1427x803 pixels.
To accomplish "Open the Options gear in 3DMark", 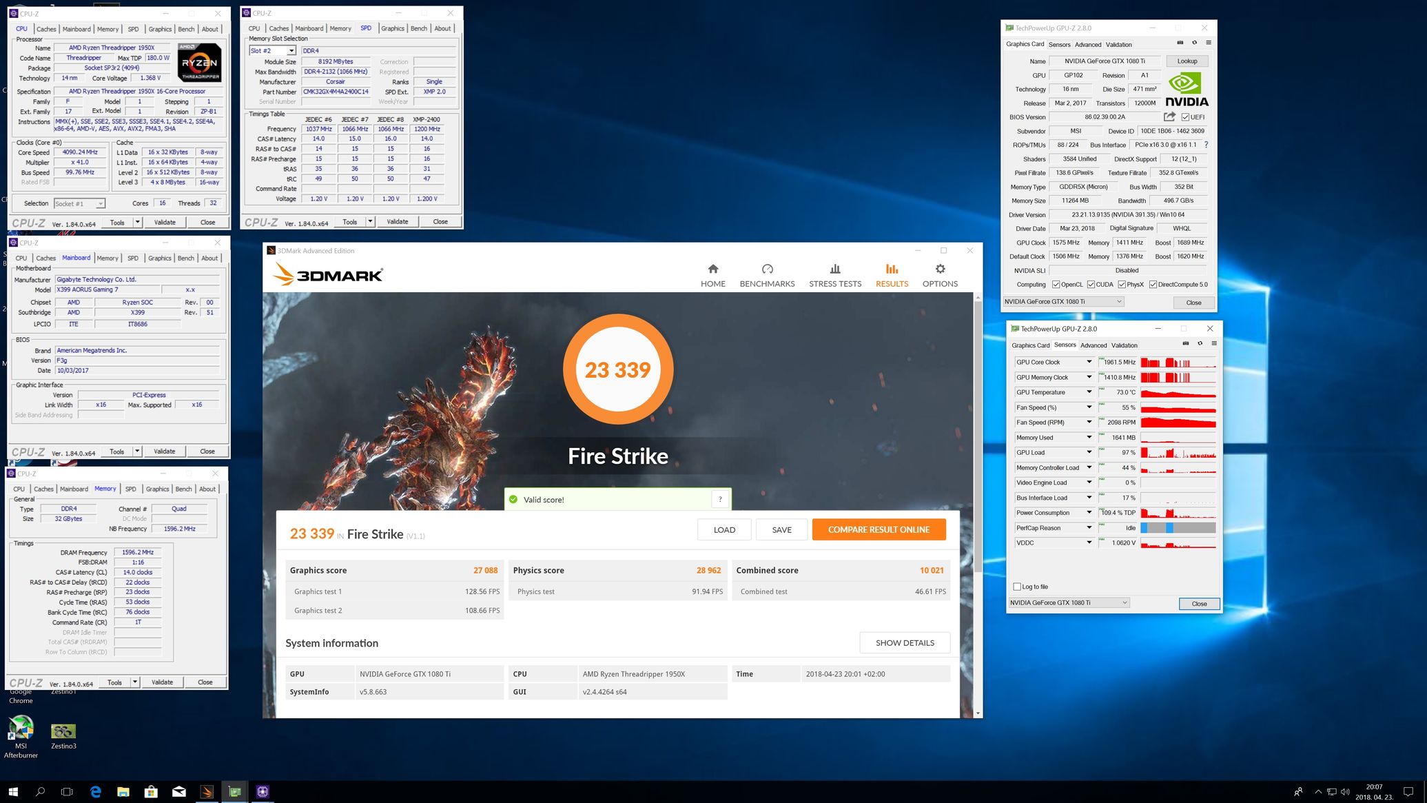I will pos(940,270).
